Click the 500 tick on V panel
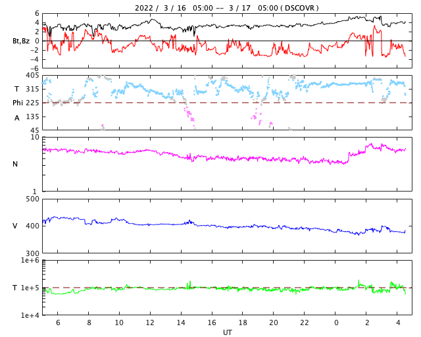 click(x=32, y=199)
